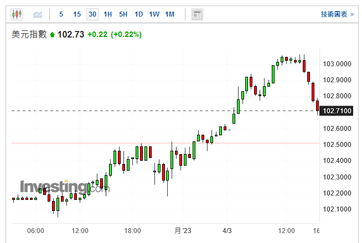Click the 4/3 date axis label

[x=227, y=230]
